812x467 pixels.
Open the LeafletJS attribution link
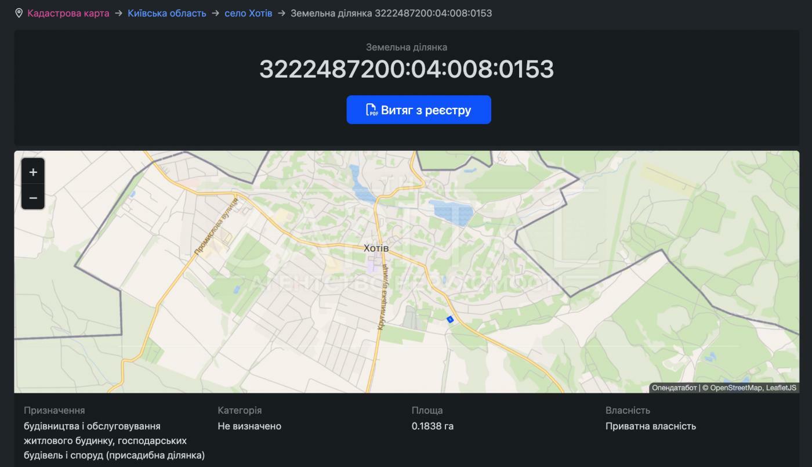pos(781,388)
